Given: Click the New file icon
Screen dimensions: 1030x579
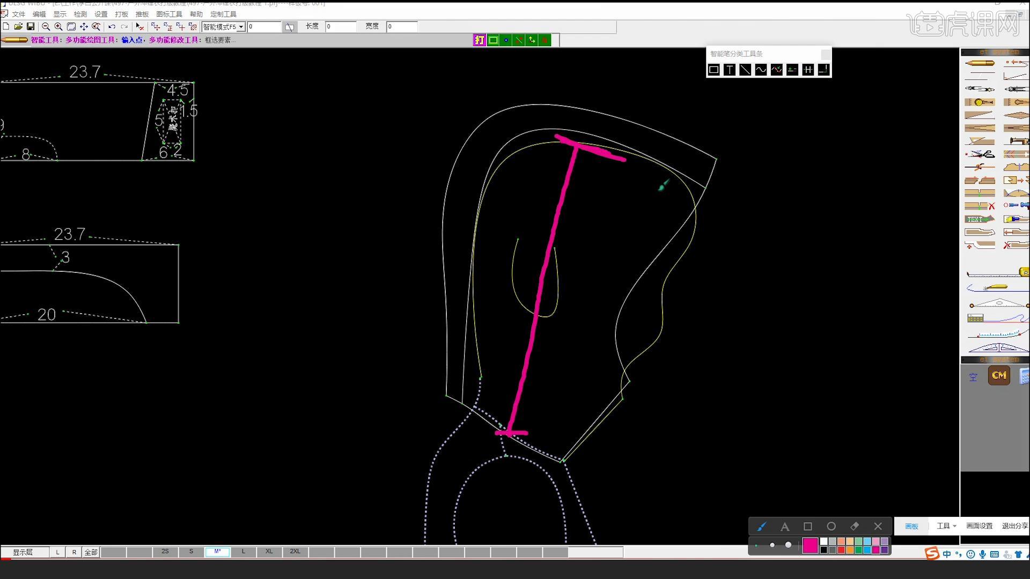Looking at the screenshot, I should [x=6, y=26].
